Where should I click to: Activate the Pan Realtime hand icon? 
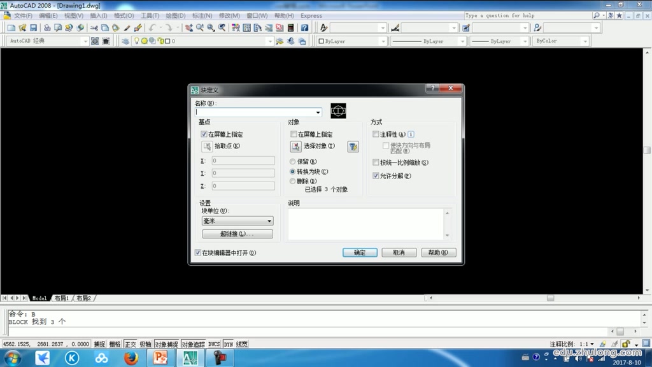(190, 27)
